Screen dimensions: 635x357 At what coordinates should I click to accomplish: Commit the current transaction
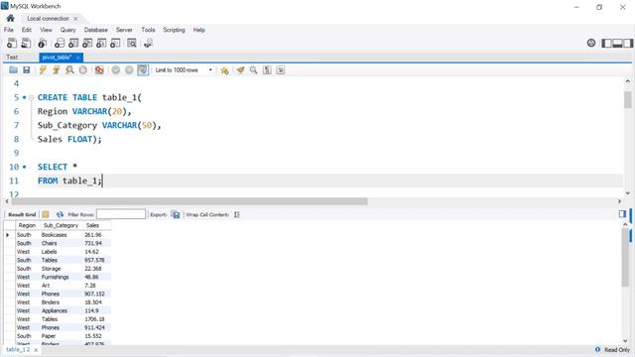[x=116, y=70]
